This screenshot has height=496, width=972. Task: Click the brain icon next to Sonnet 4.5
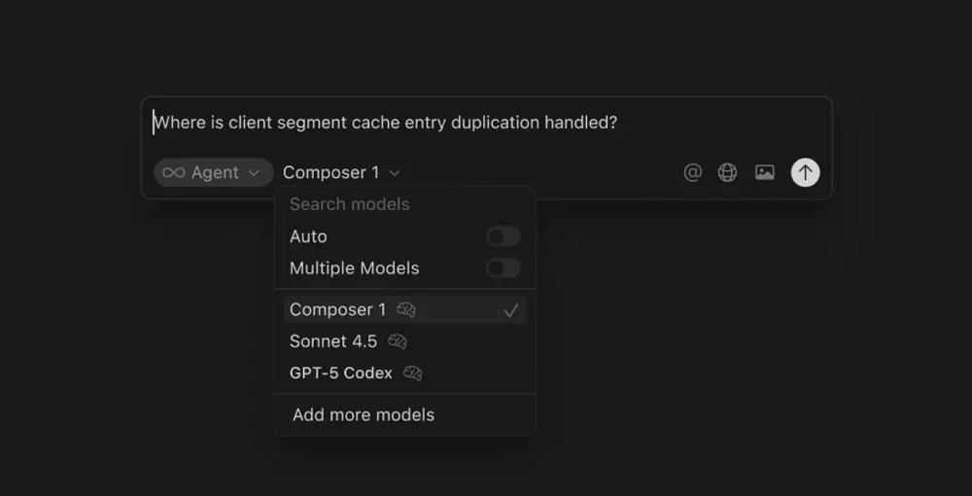click(398, 341)
